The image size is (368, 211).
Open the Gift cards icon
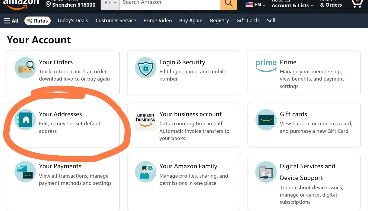coord(266,120)
